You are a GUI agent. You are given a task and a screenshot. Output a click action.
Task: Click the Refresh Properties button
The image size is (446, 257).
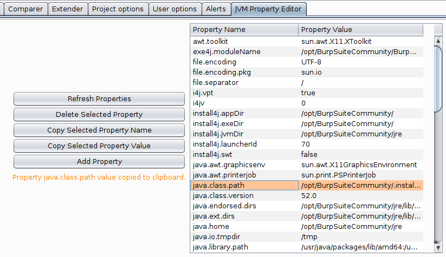99,99
